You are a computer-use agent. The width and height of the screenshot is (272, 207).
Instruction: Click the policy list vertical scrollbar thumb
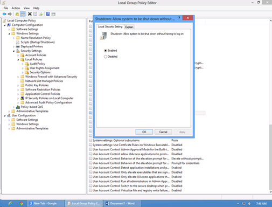(270, 157)
